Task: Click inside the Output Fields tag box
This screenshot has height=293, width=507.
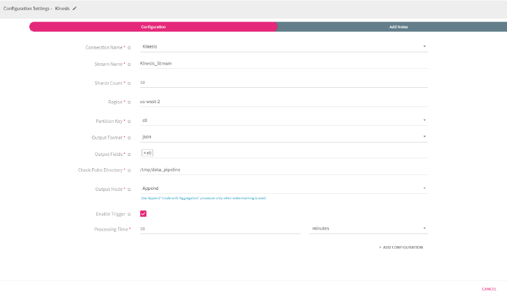Action: 284,153
